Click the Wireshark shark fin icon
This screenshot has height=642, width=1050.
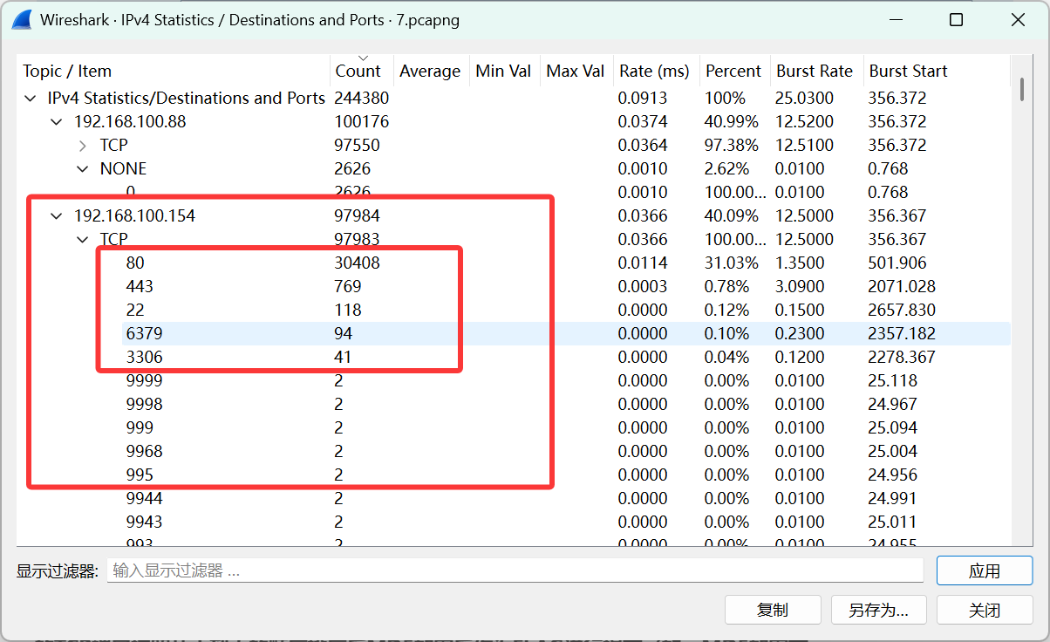click(x=22, y=20)
